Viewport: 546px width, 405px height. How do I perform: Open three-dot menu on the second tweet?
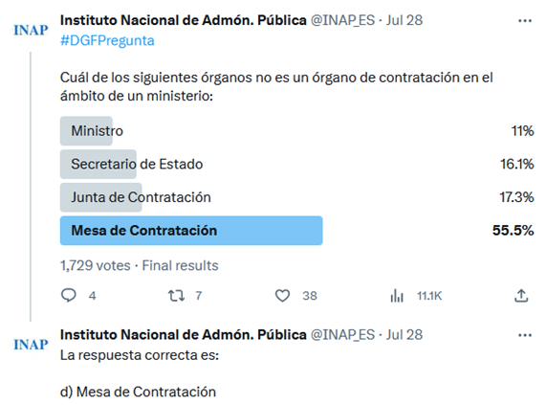pyautogui.click(x=525, y=335)
